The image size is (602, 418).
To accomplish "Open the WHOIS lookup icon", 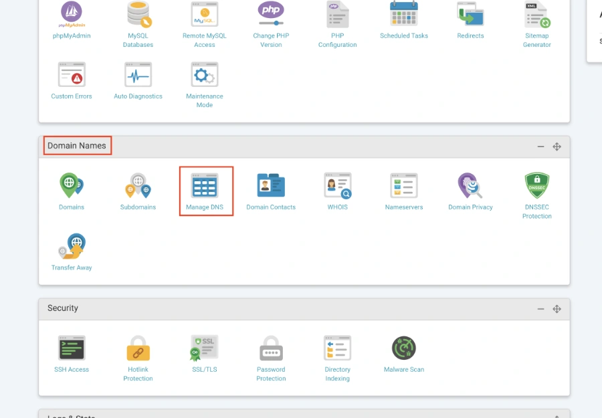I will click(x=338, y=186).
